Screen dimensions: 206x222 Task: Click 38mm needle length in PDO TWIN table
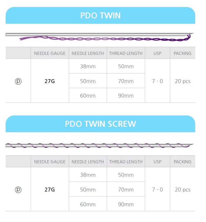(88, 66)
